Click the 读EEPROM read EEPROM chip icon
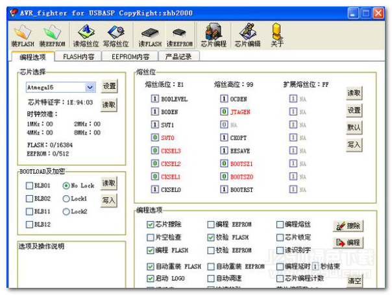Viewport: 392px width, 295px height. [x=180, y=37]
